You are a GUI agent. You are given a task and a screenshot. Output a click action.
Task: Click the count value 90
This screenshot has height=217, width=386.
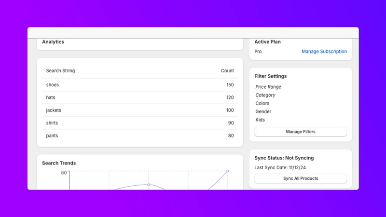[x=231, y=123]
